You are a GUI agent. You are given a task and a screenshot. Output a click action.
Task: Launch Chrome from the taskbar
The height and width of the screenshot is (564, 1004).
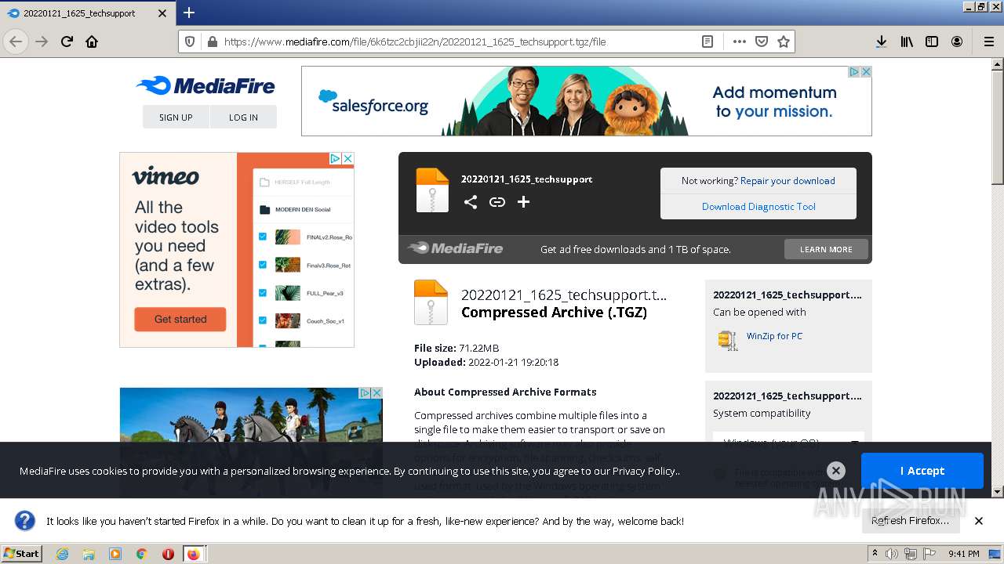pyautogui.click(x=141, y=554)
